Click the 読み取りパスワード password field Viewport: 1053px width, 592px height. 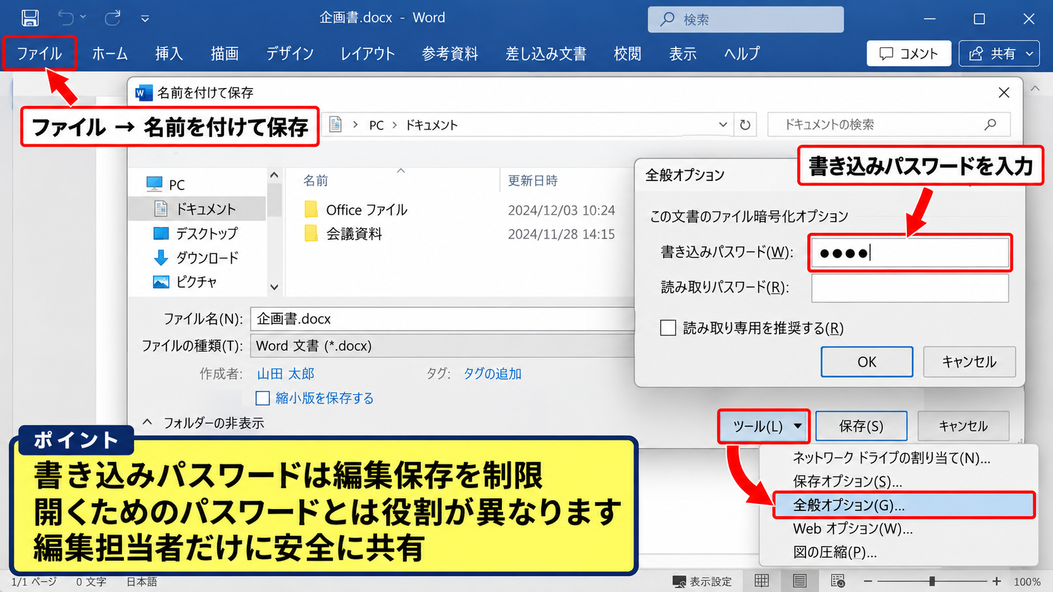(x=910, y=288)
